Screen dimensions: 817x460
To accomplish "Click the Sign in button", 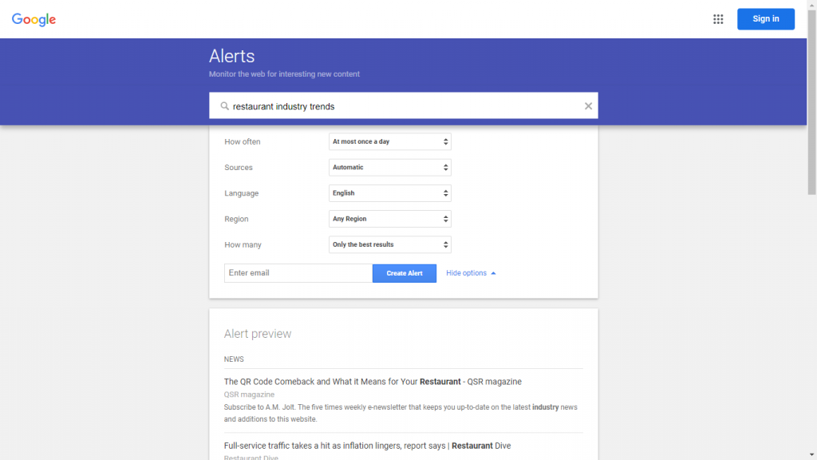I will [765, 19].
